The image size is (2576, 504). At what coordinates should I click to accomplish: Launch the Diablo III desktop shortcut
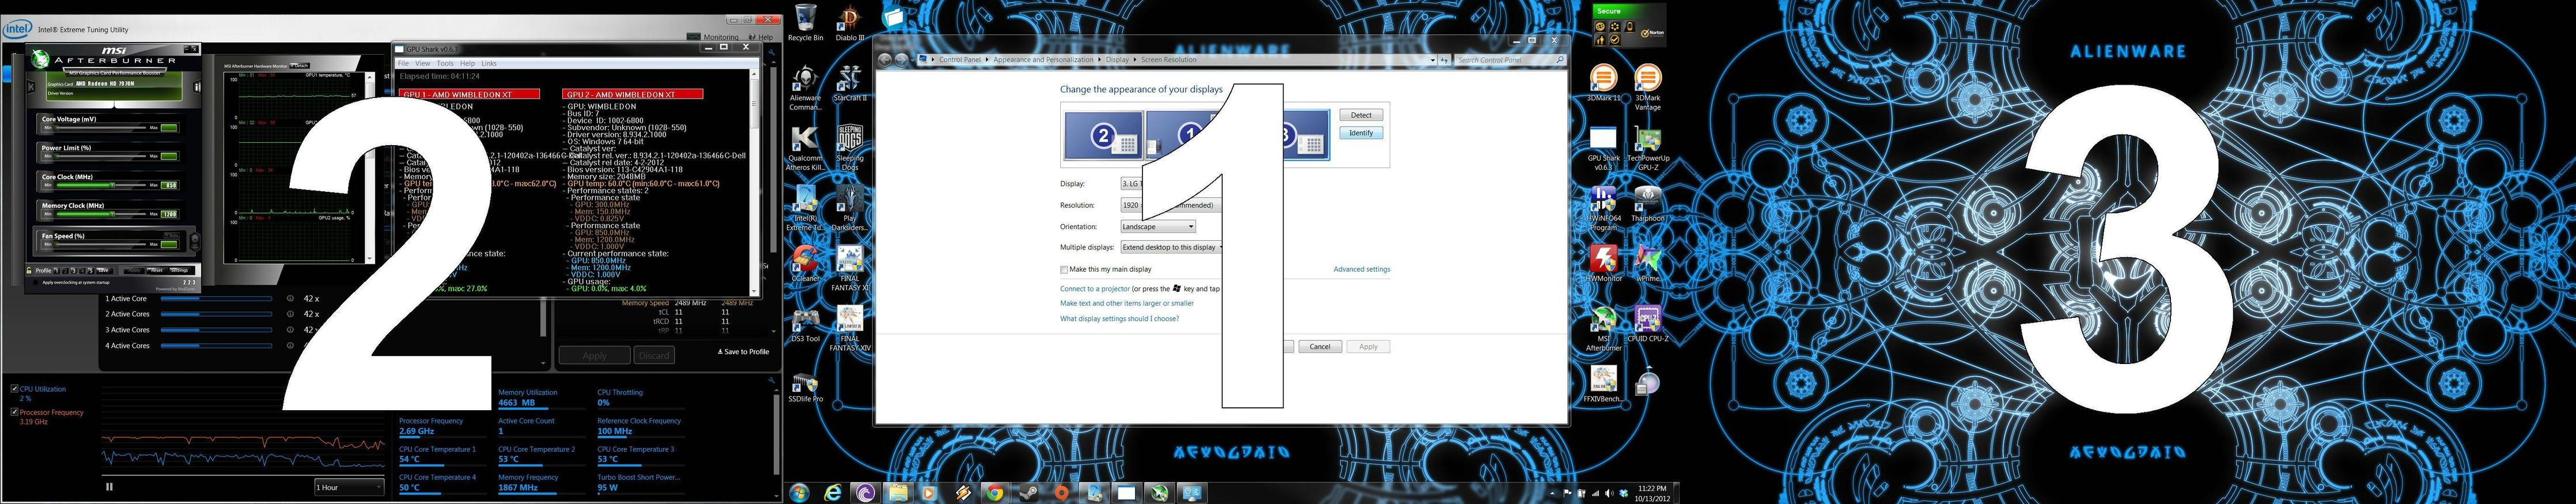point(849,23)
